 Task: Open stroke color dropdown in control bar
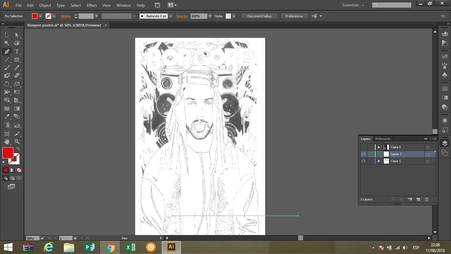(x=54, y=16)
